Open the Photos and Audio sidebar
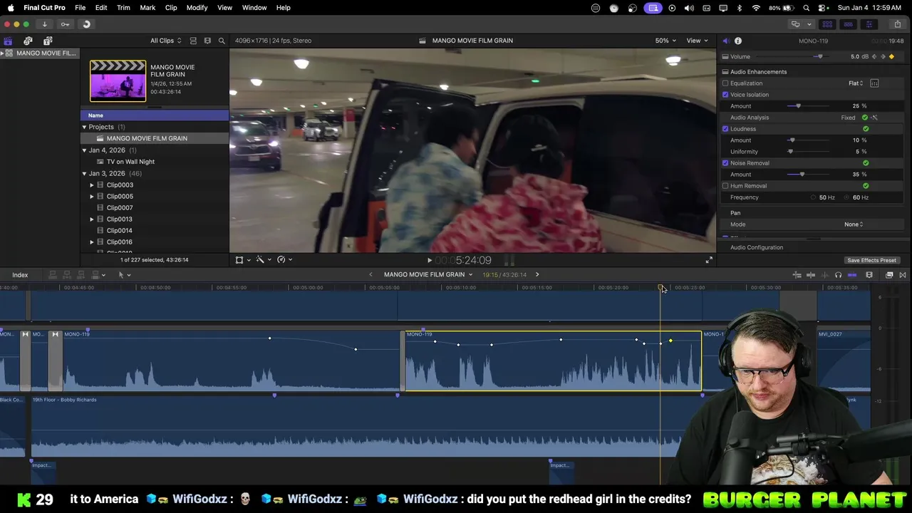Screen dimensions: 912x513 (x=28, y=41)
